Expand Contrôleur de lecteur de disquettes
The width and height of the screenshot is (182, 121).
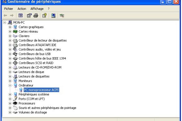(x=10, y=41)
